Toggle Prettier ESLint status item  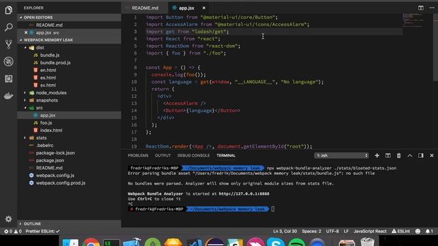42,231
